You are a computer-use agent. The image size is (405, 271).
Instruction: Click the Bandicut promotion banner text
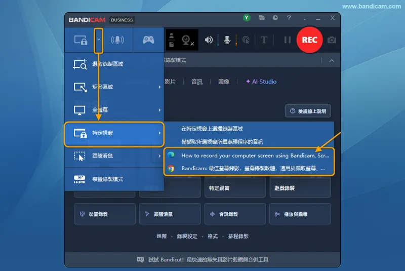pos(208,260)
